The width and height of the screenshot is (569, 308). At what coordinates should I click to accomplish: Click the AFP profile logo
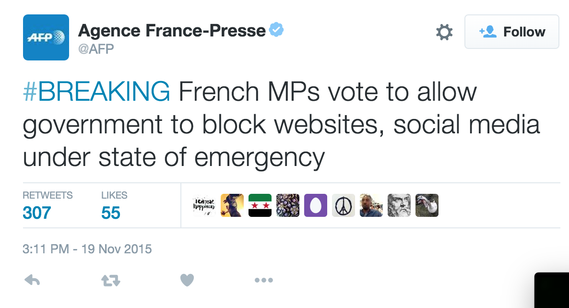point(46,37)
